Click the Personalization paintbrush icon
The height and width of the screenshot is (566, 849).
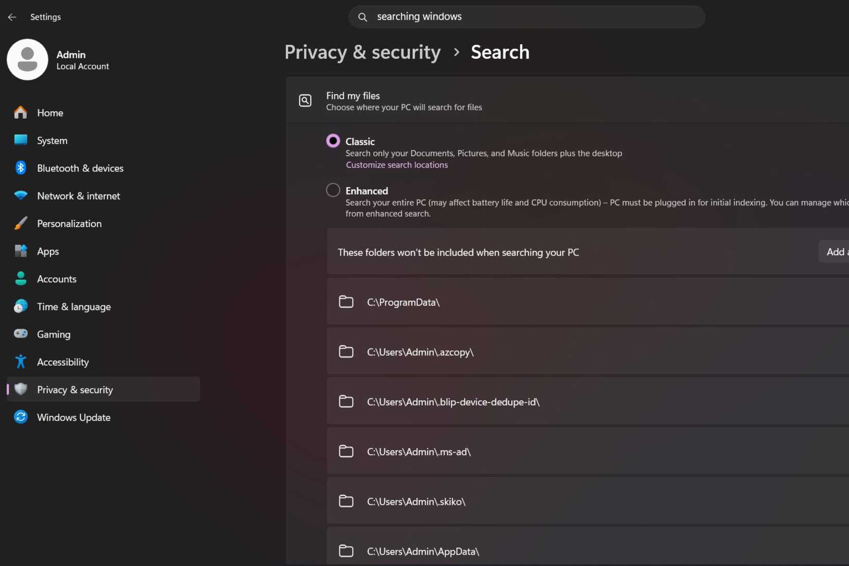pyautogui.click(x=21, y=223)
